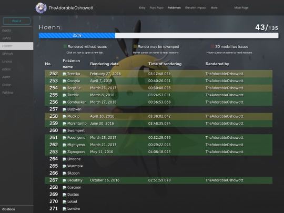Click Torchic's image icon
Viewport: 284px width, 213px height.
tap(65, 95)
